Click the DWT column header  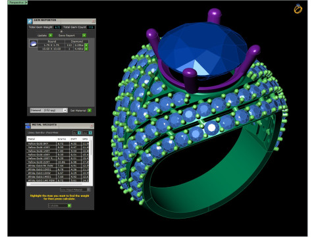pyautogui.click(x=75, y=139)
